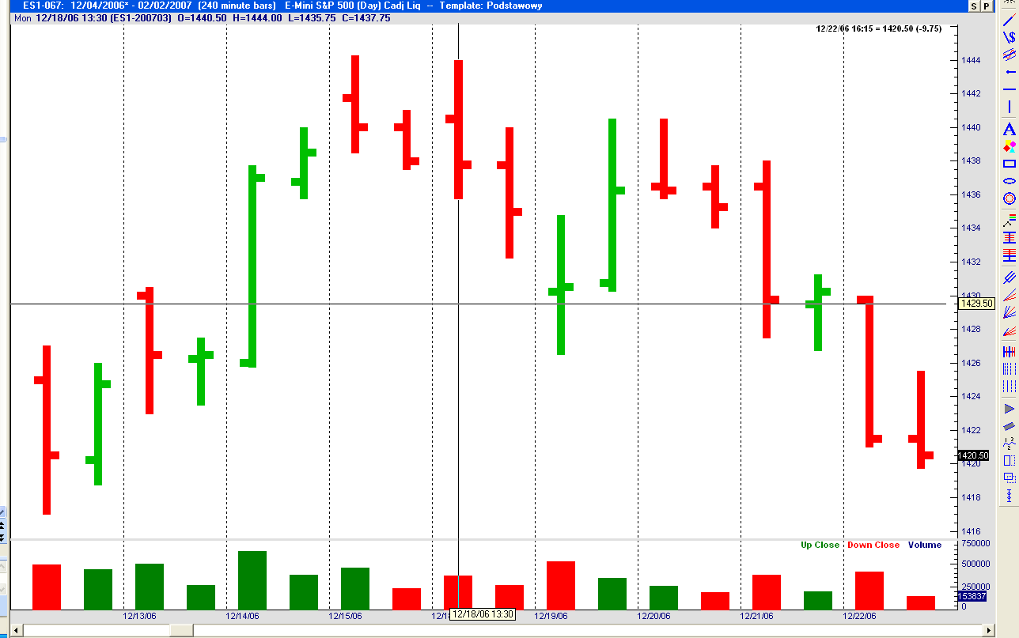Click the chart title ES1-067 text
1019x638 pixels.
tap(44, 6)
